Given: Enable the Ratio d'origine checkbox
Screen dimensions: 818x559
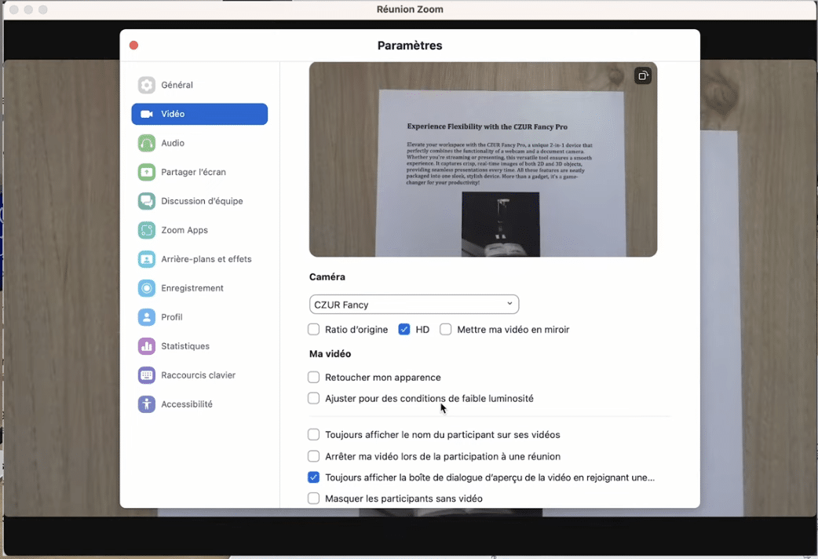Looking at the screenshot, I should pyautogui.click(x=314, y=330).
